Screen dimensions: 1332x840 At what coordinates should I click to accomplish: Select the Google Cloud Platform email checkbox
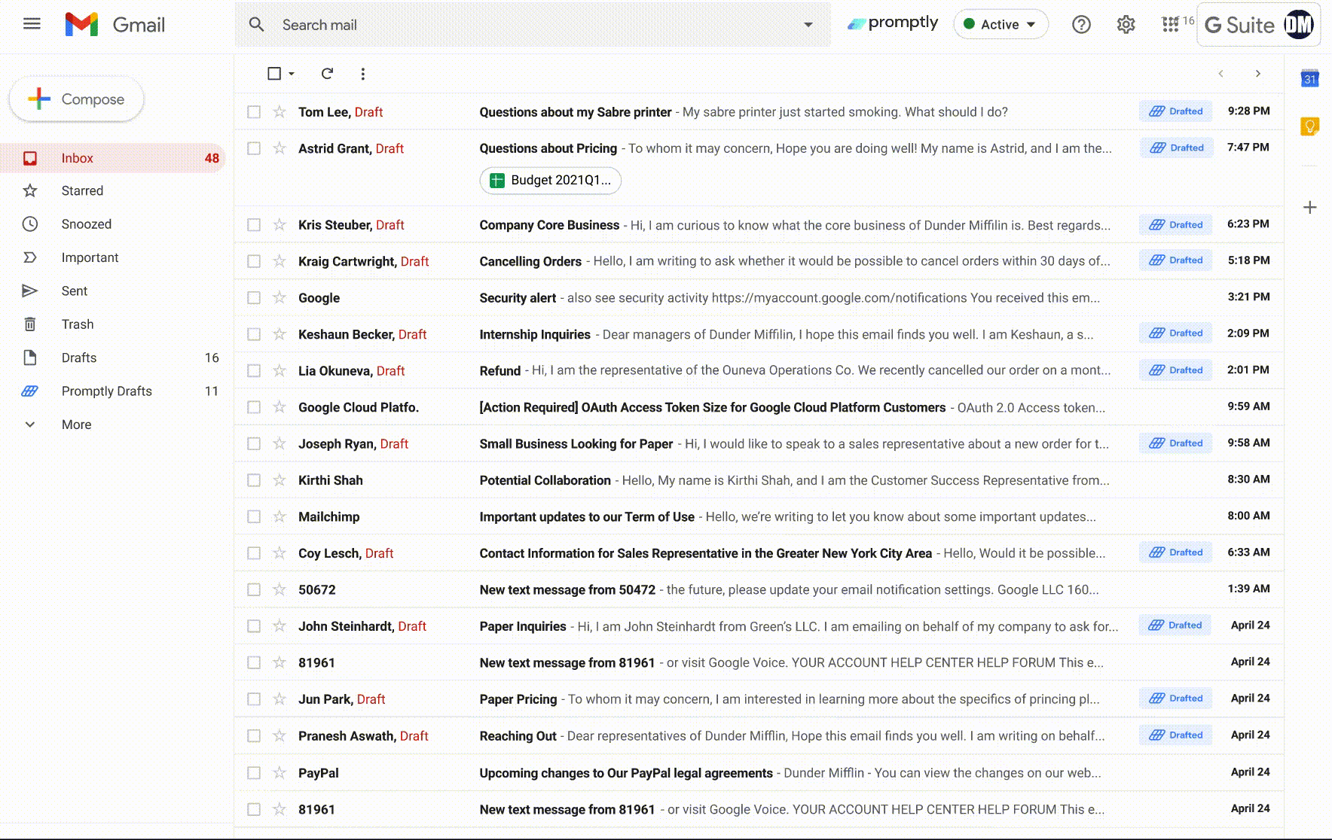coord(254,407)
